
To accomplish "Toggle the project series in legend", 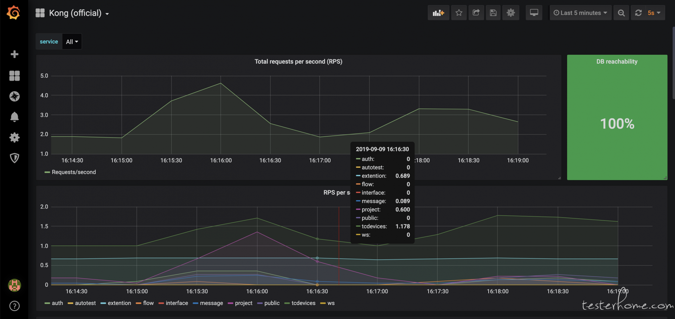I will point(243,303).
